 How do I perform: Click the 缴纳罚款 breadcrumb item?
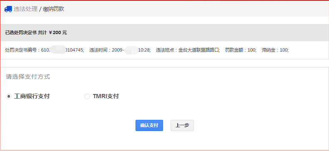53,9
